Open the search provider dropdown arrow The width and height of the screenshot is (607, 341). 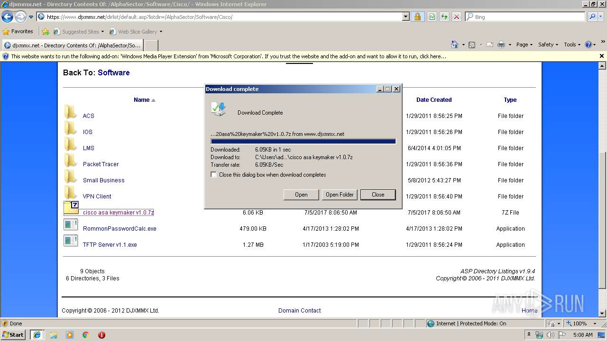(602, 17)
